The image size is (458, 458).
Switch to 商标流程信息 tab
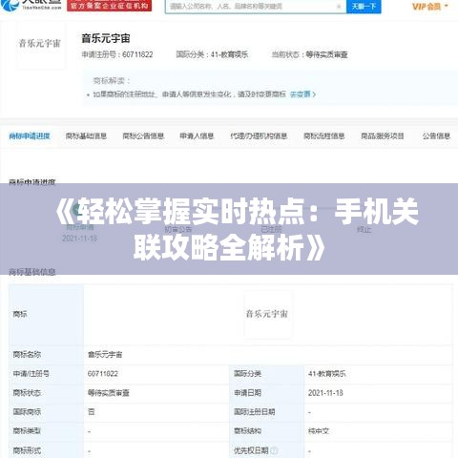coord(324,136)
